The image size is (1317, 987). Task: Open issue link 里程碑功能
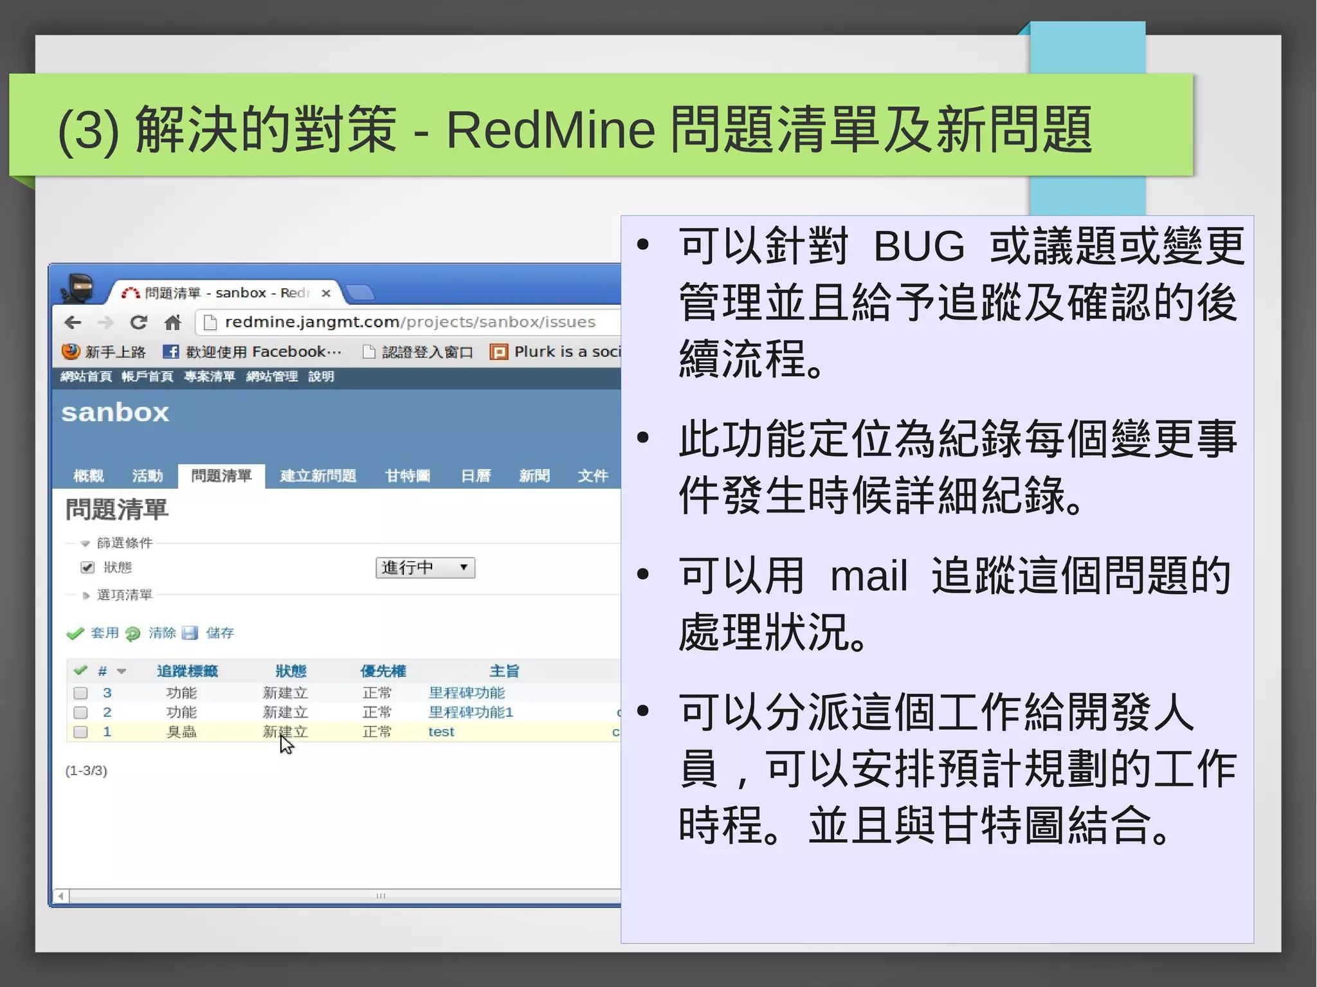click(x=467, y=693)
